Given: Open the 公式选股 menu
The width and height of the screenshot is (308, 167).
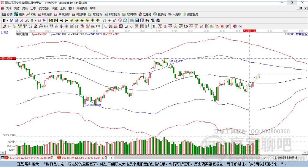Looking at the screenshot, I should coord(44,8).
